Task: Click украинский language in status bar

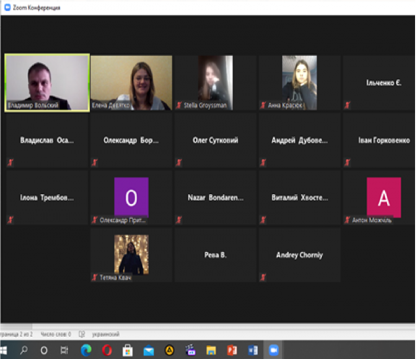Action: [x=106, y=334]
